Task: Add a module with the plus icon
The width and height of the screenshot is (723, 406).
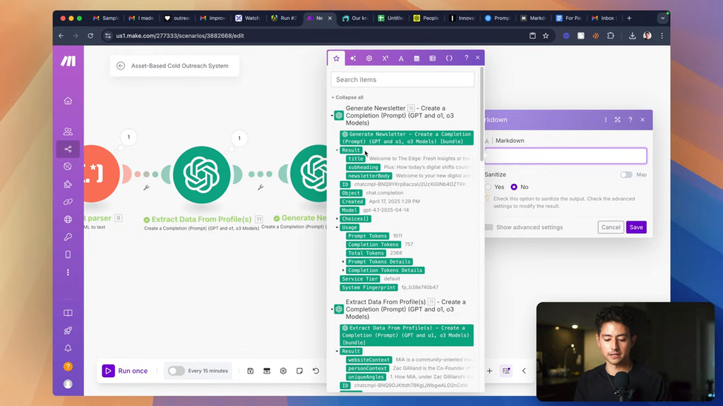Action: [x=490, y=371]
